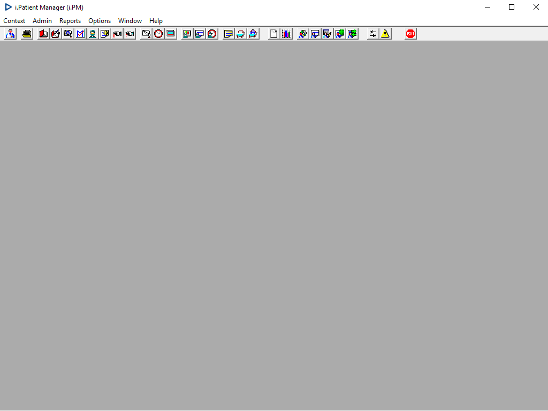548x411 pixels.
Task: Open the Context menu
Action: [x=14, y=21]
